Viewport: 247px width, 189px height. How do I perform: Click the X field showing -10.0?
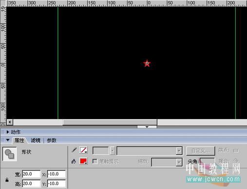[x=57, y=174]
